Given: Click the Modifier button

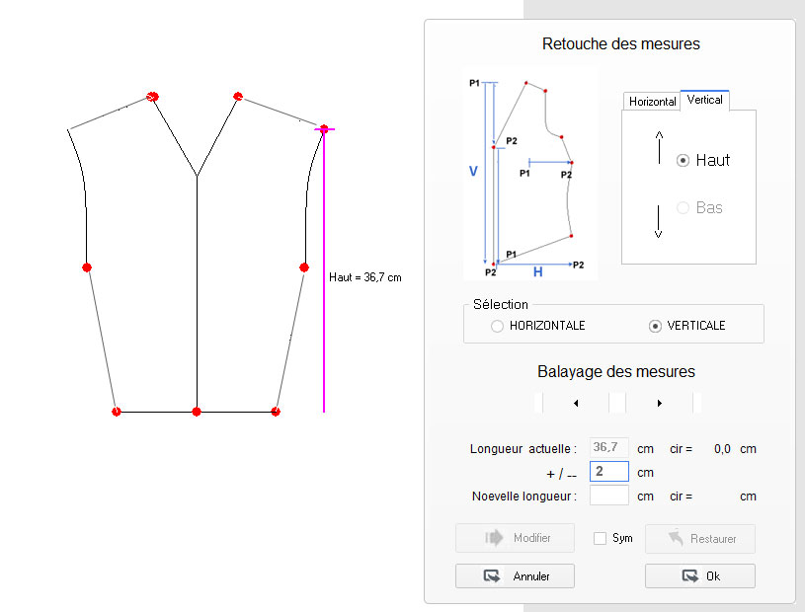Looking at the screenshot, I should coord(515,538).
